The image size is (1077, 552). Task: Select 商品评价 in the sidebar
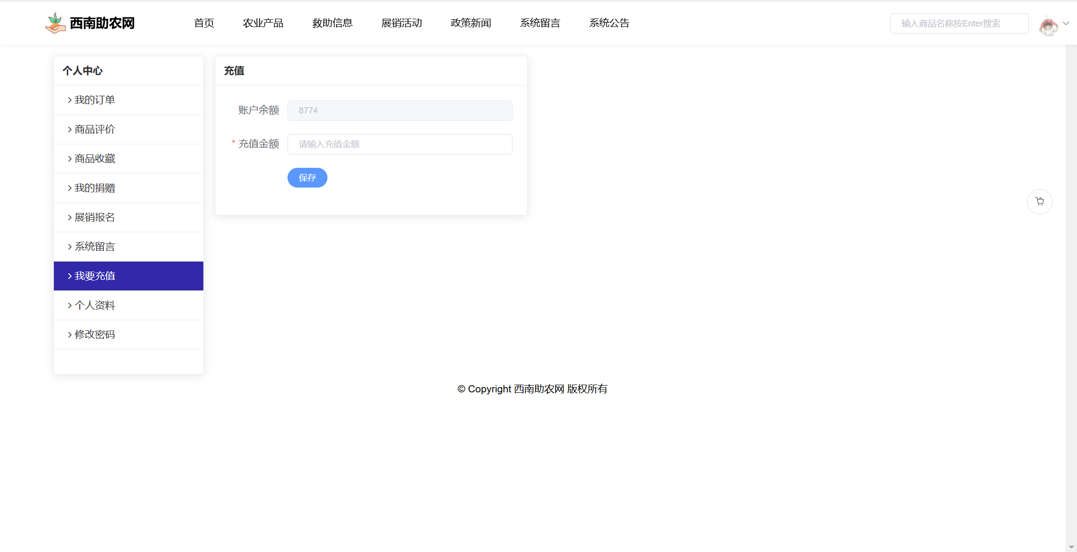coord(95,129)
